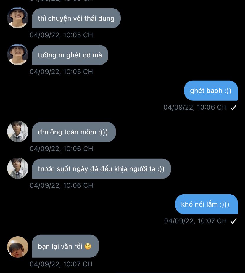Click the blue "khó nói lắm :)))" message
Screen dimensions: 245x273
pyautogui.click(x=206, y=204)
